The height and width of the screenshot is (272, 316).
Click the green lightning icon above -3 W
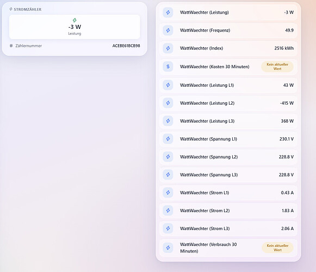click(75, 20)
